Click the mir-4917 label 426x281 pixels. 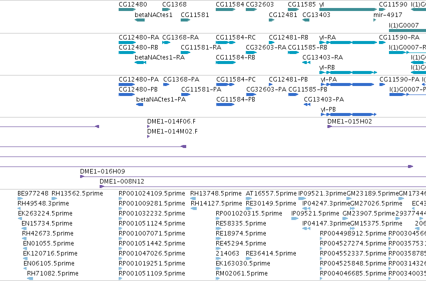(387, 14)
